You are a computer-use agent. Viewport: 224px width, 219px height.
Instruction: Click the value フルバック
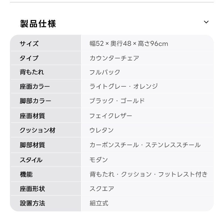[x=105, y=72]
